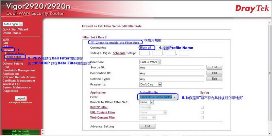Open Applications menu
Screen dimensions: 272x136
[x=11, y=74]
